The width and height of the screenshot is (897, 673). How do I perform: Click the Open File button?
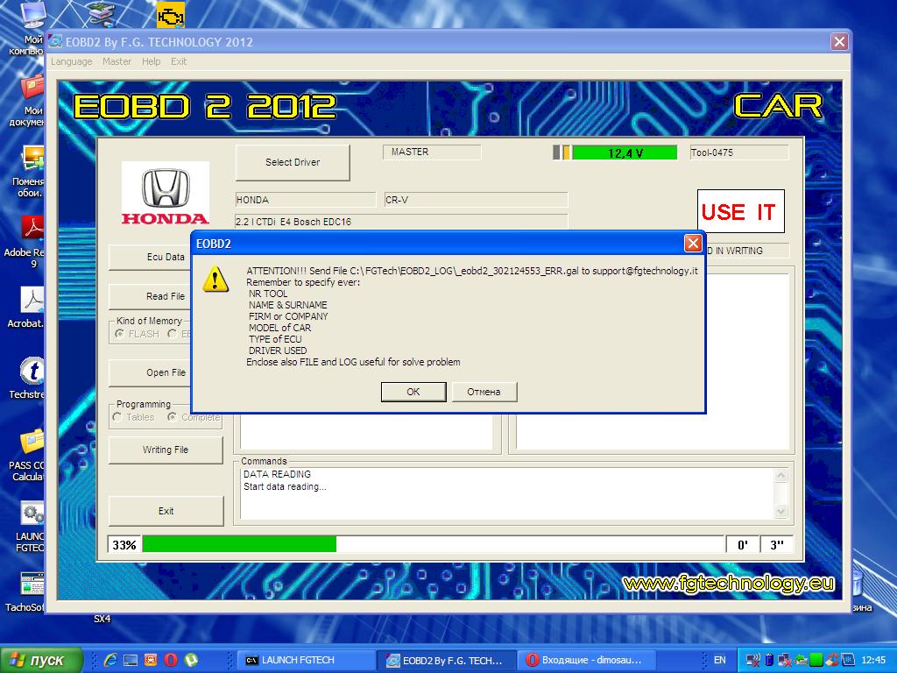click(x=150, y=372)
